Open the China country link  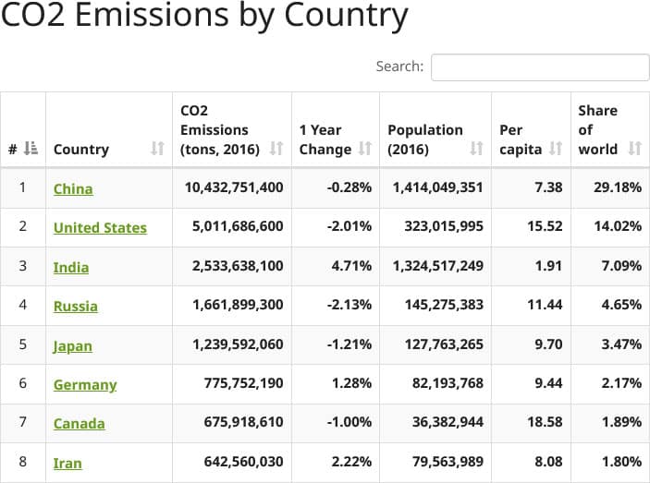click(x=73, y=188)
